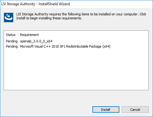Click the InstallShield Wizard words in the title
Screen dimensions: 153x117
54,4
